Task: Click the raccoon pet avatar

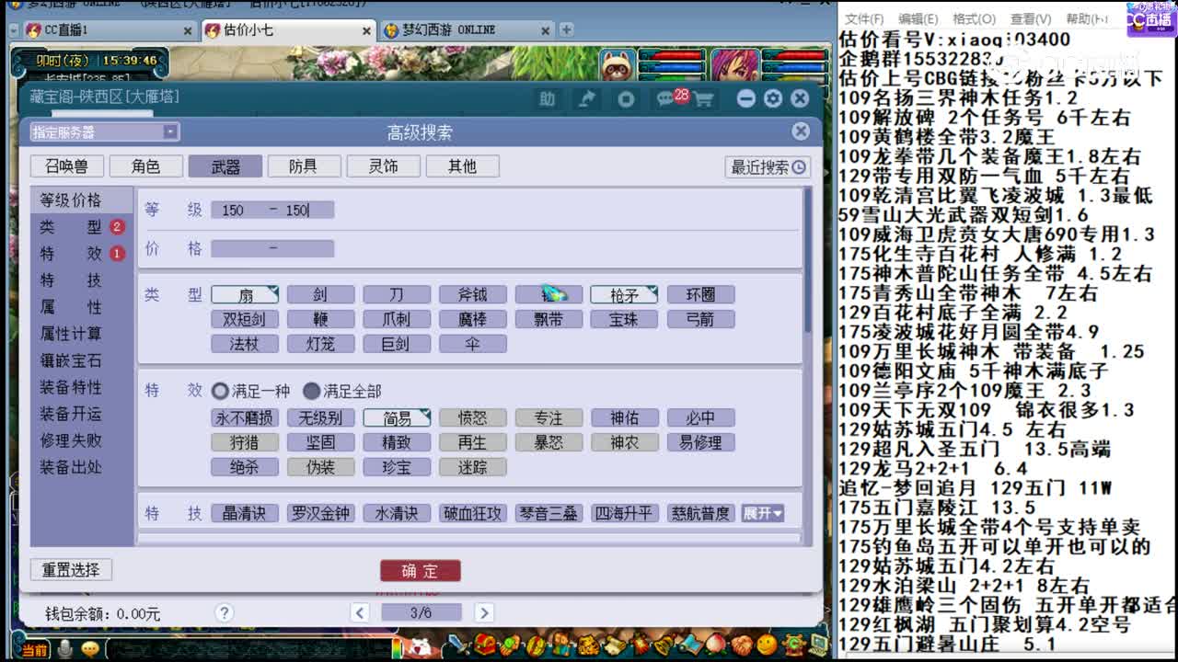Action: [x=618, y=64]
